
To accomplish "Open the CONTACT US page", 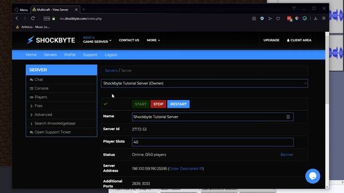I will tap(129, 40).
